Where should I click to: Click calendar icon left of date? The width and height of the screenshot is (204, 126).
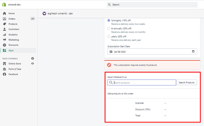111,52
